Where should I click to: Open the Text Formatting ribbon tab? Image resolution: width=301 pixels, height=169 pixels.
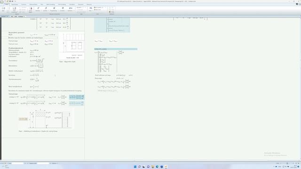click(62, 4)
